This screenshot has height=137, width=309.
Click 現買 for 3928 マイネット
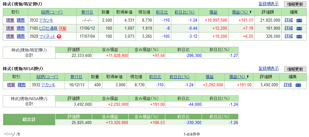(x=10, y=36)
